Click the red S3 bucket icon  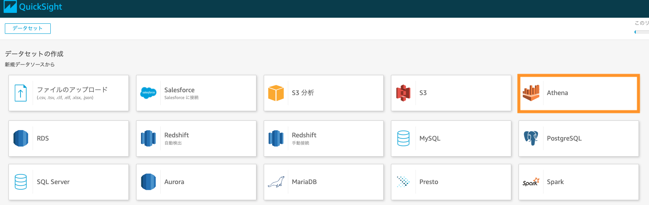pyautogui.click(x=403, y=93)
